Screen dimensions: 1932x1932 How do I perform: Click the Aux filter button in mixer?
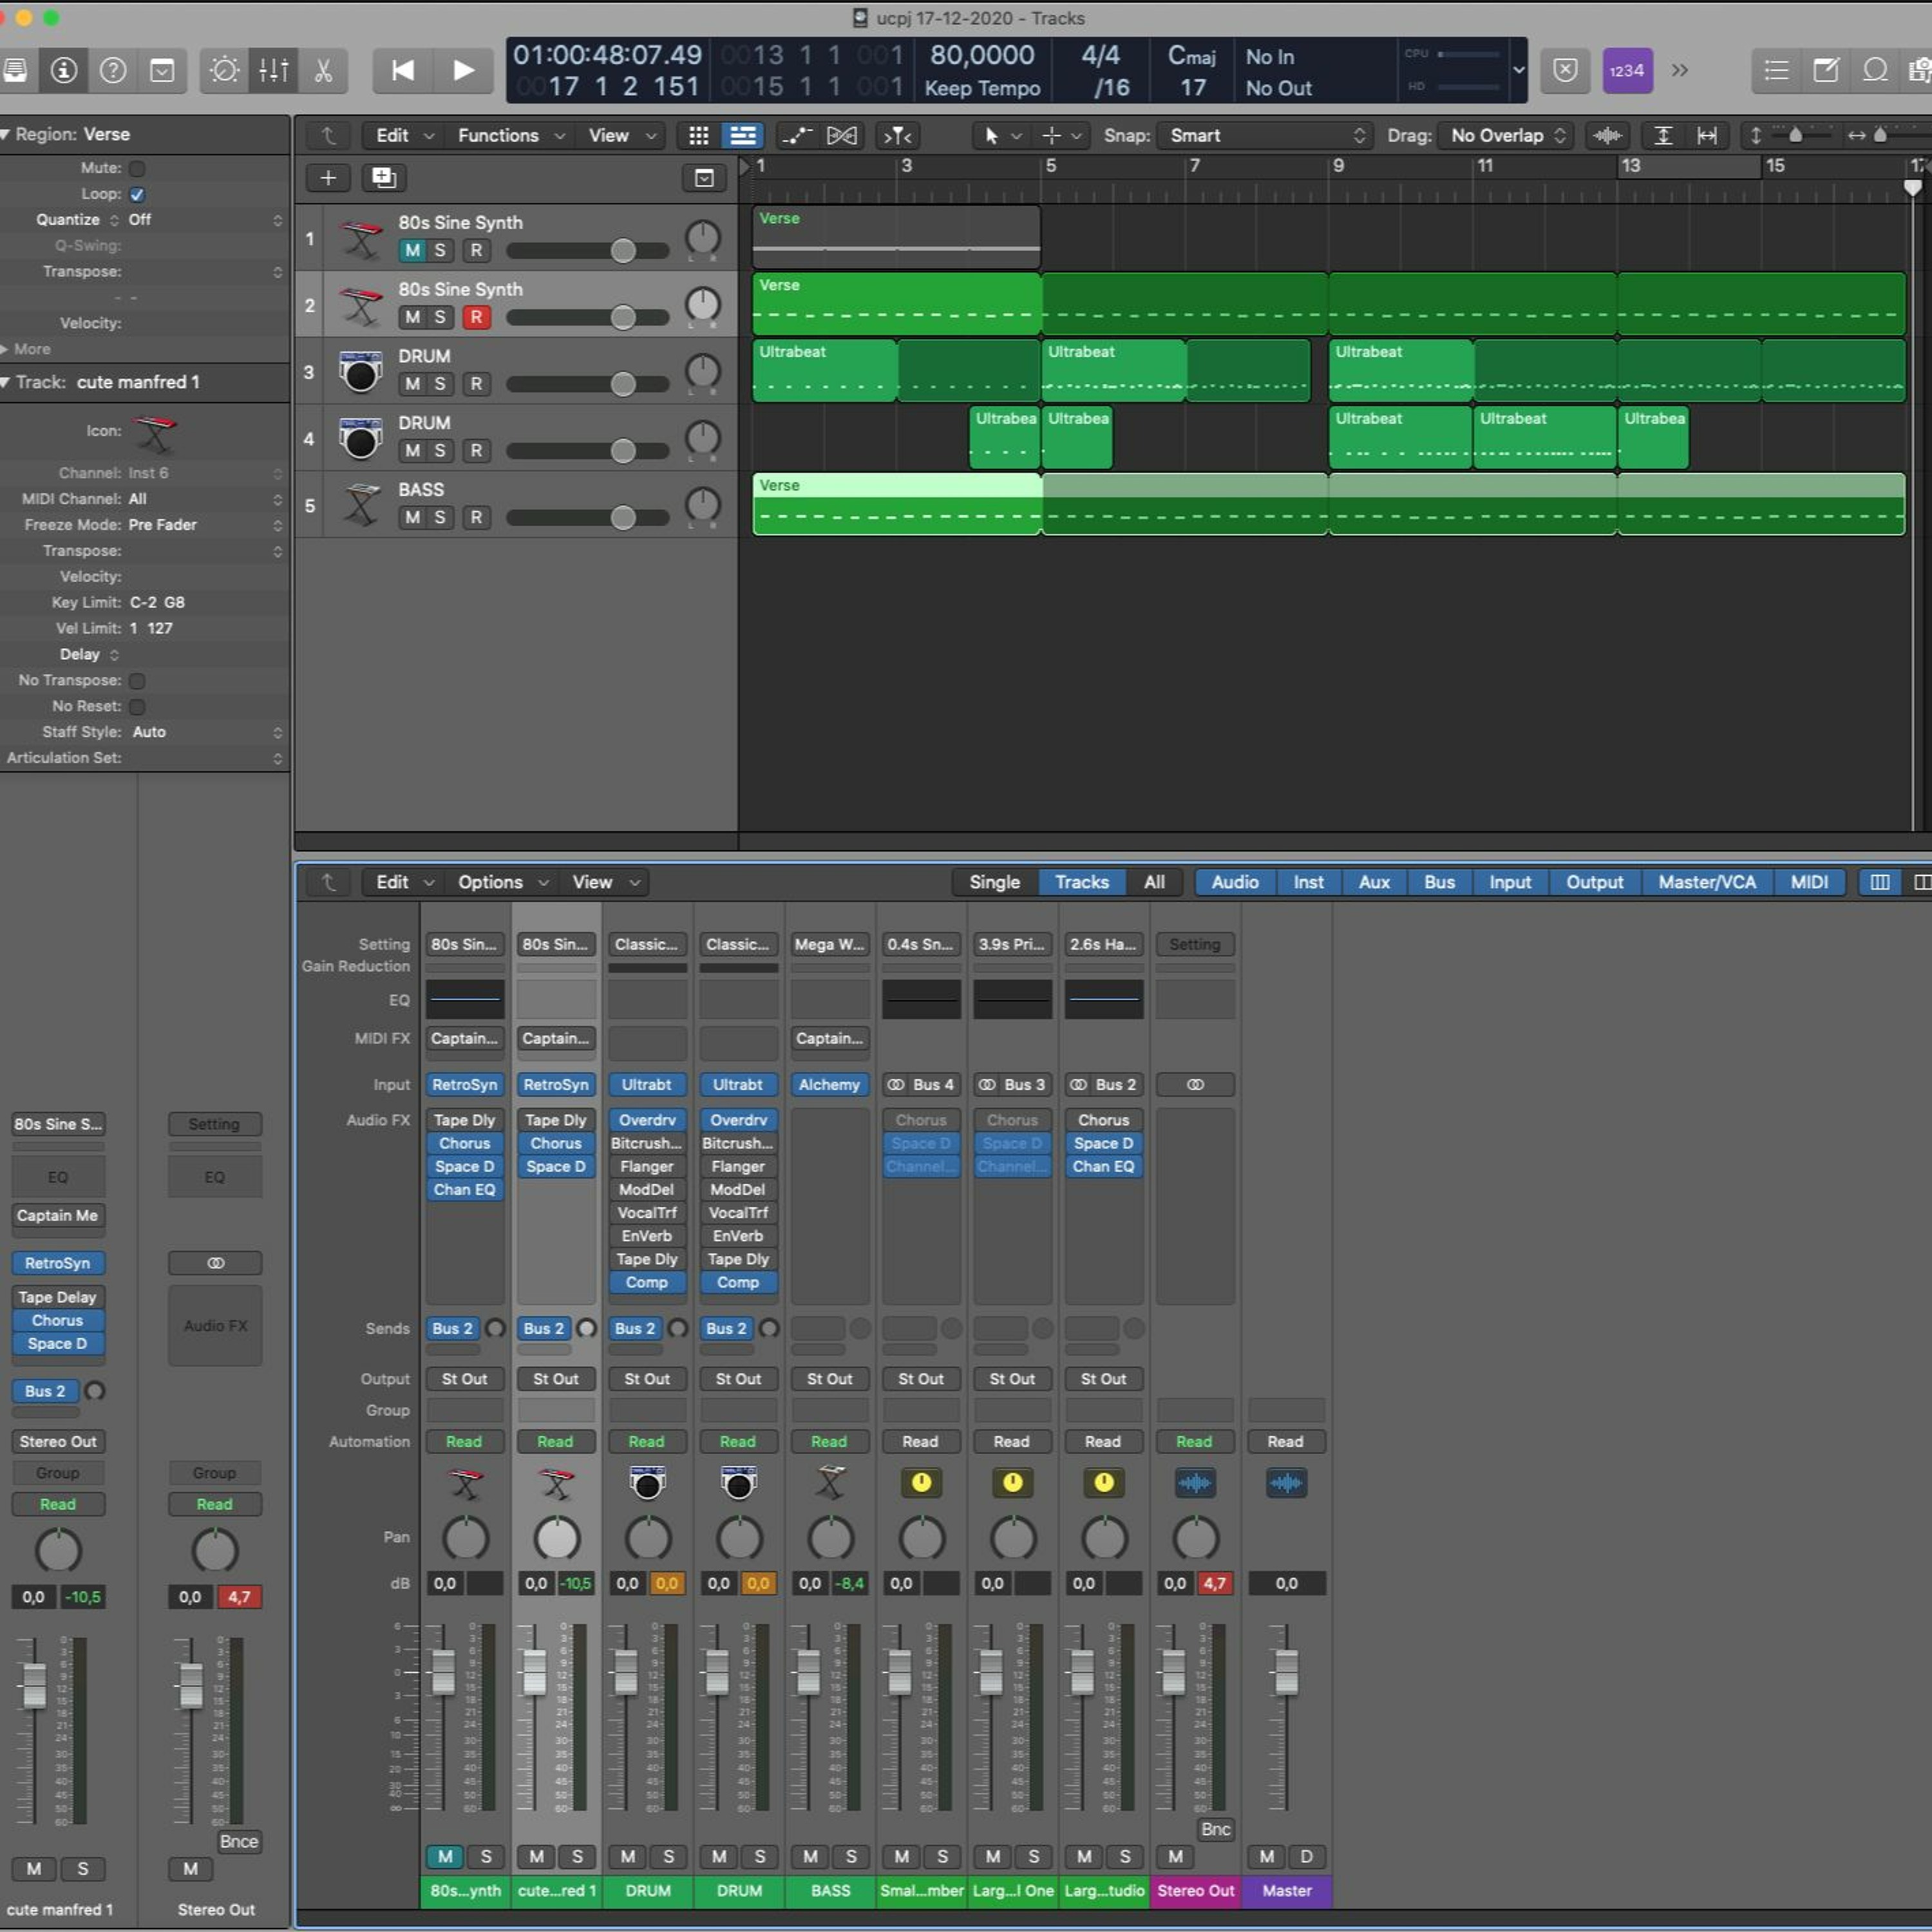[1374, 882]
